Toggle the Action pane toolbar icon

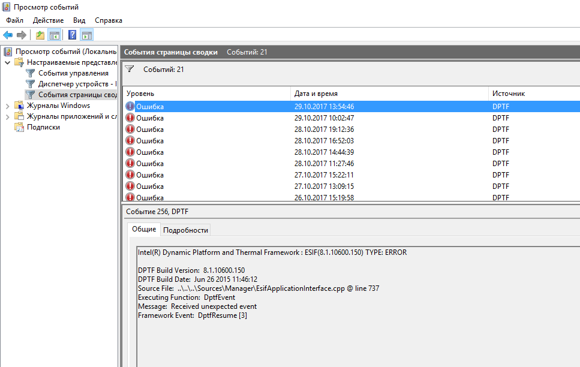click(86, 35)
